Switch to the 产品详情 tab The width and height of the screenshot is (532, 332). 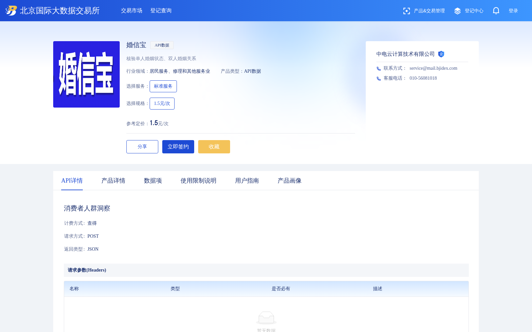(x=113, y=181)
